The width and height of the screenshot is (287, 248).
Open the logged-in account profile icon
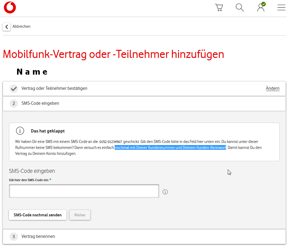[x=260, y=7]
